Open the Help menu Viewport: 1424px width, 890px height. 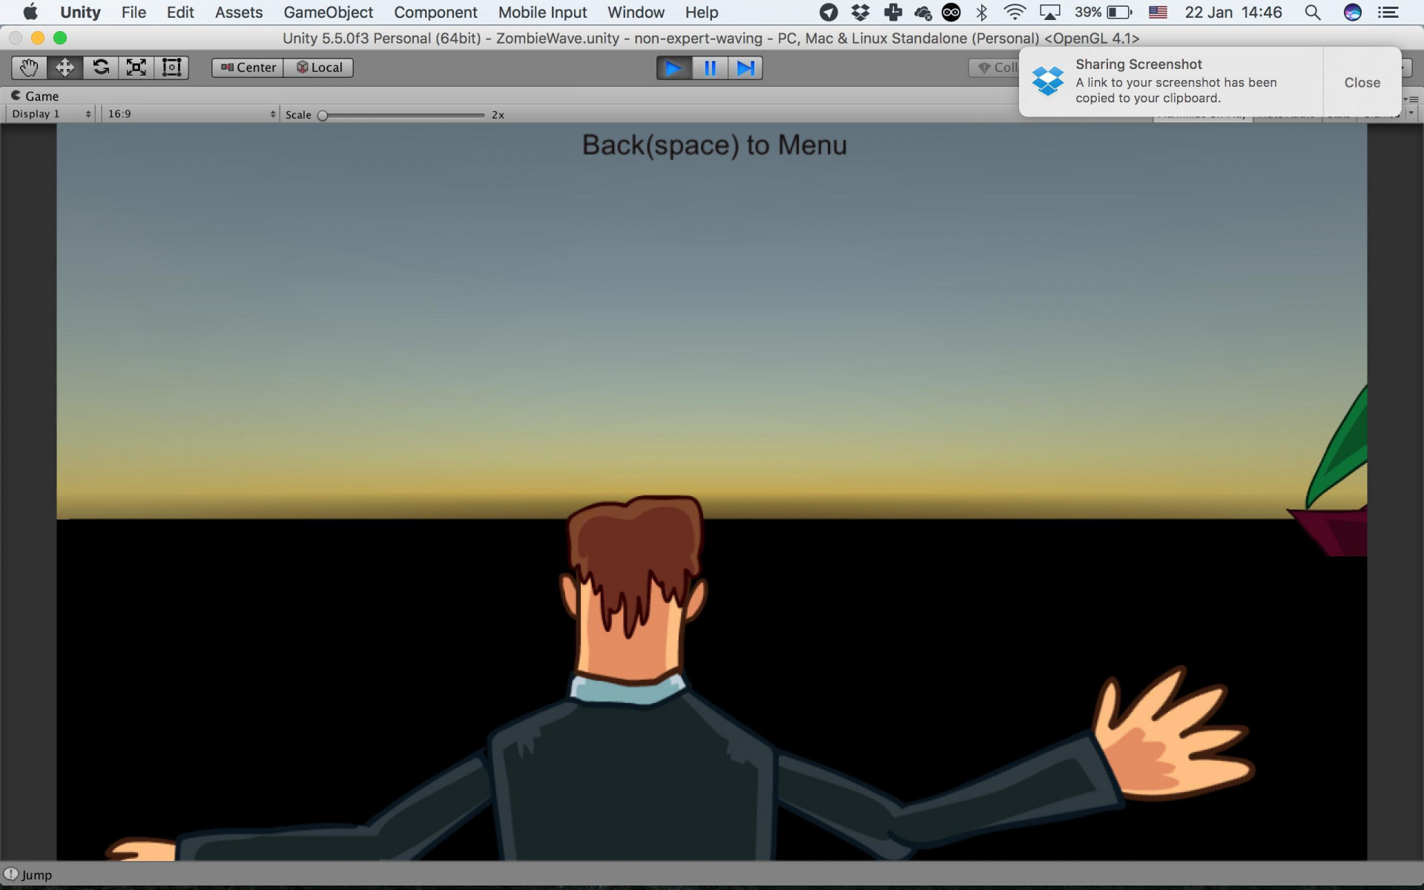coord(702,13)
